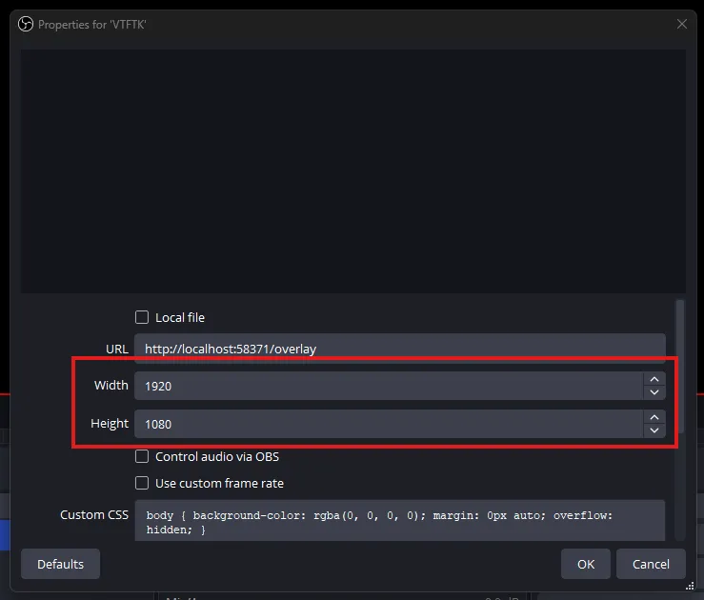The width and height of the screenshot is (704, 600).
Task: Increase Width using the up arrow
Action: point(654,379)
